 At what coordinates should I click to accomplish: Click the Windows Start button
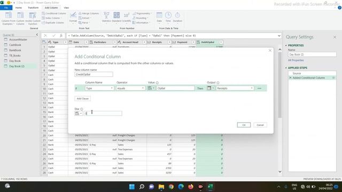coord(132,187)
